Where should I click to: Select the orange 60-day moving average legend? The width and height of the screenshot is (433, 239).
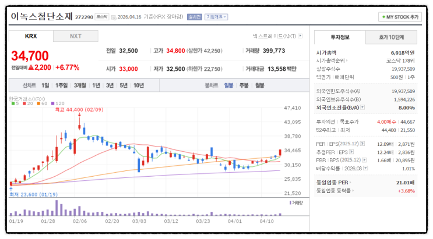click(42, 104)
